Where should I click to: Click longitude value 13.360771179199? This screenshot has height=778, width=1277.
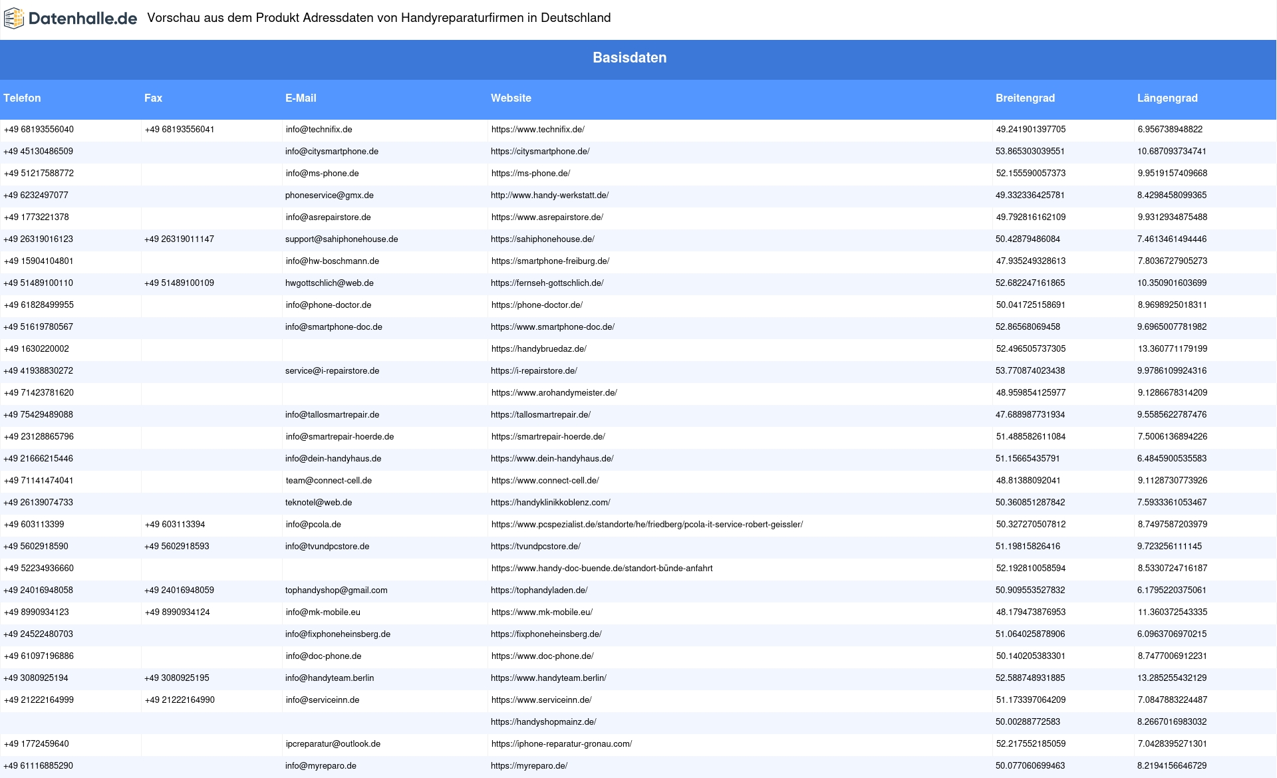pos(1173,349)
